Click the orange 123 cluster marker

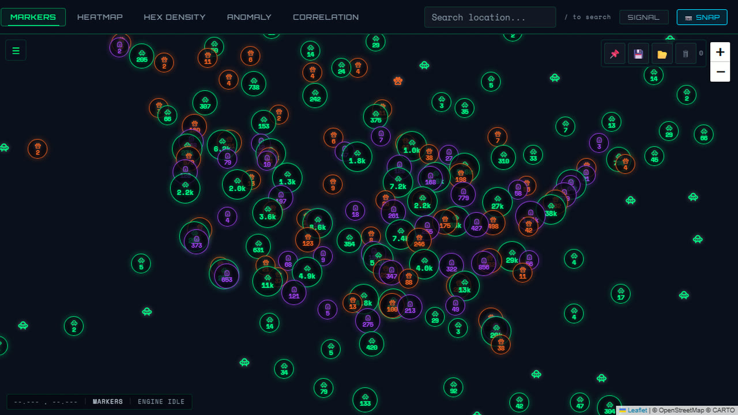click(308, 240)
